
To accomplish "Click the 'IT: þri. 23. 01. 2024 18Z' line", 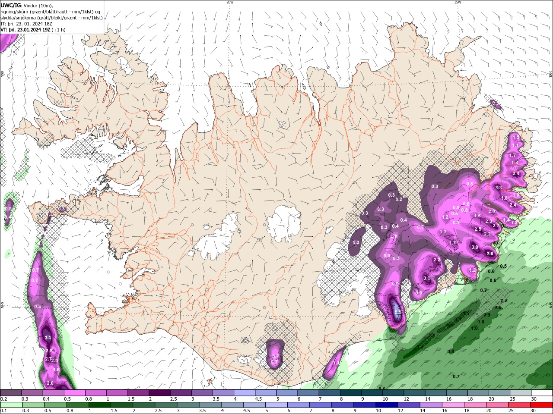I will point(25,24).
